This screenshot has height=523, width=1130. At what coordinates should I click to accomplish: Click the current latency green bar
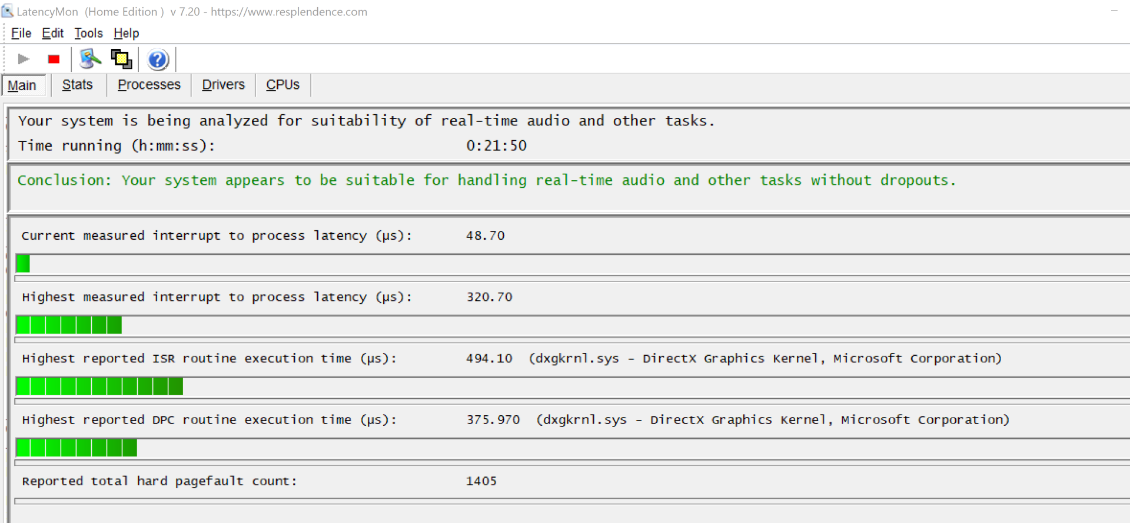23,263
